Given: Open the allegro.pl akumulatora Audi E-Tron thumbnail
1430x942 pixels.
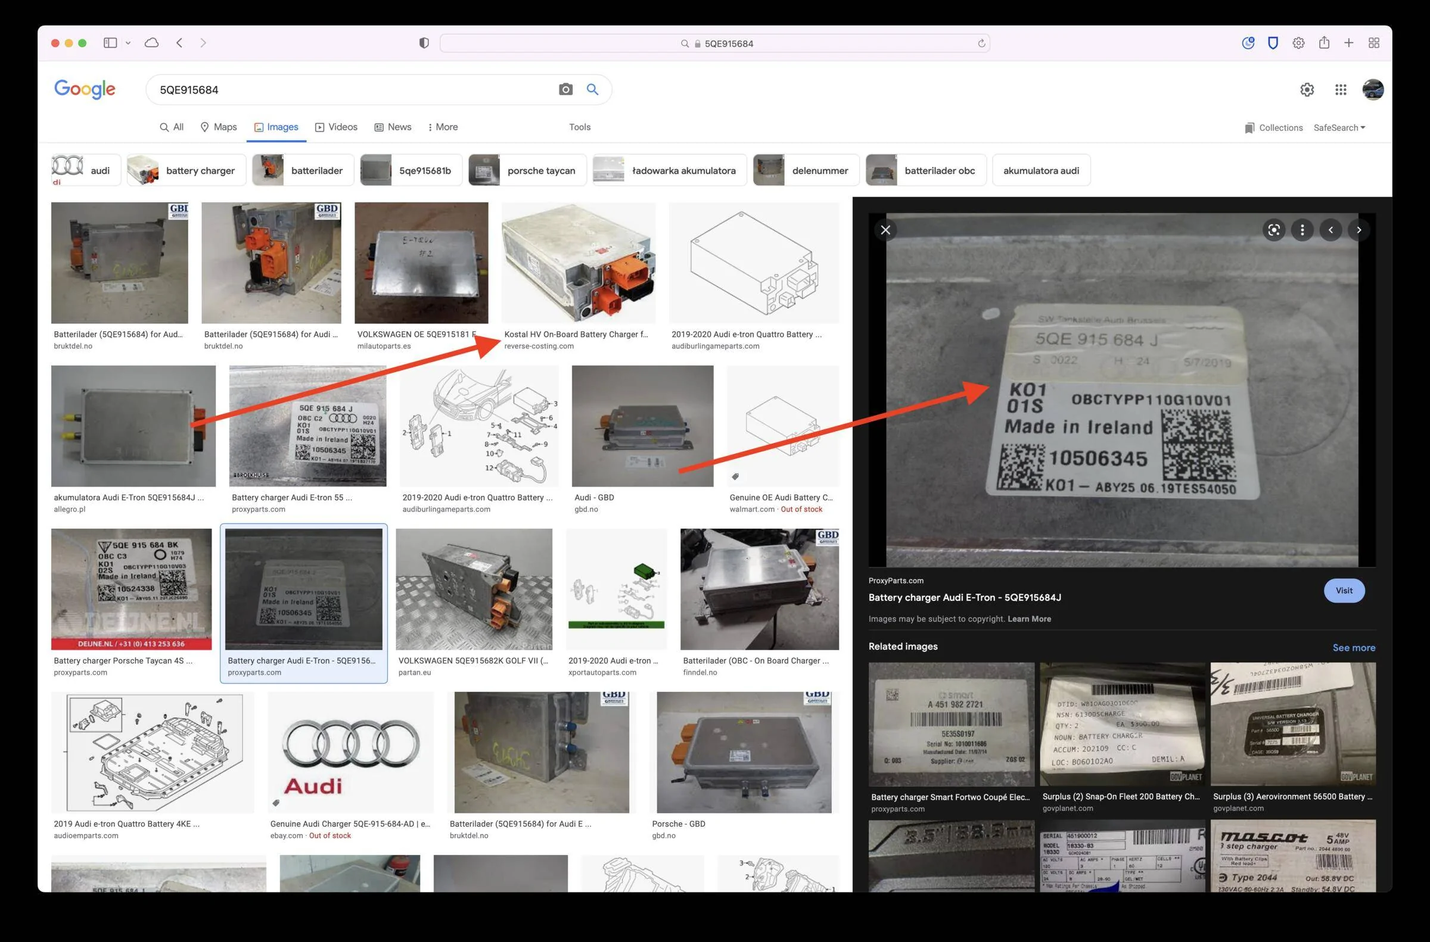Looking at the screenshot, I should [133, 426].
